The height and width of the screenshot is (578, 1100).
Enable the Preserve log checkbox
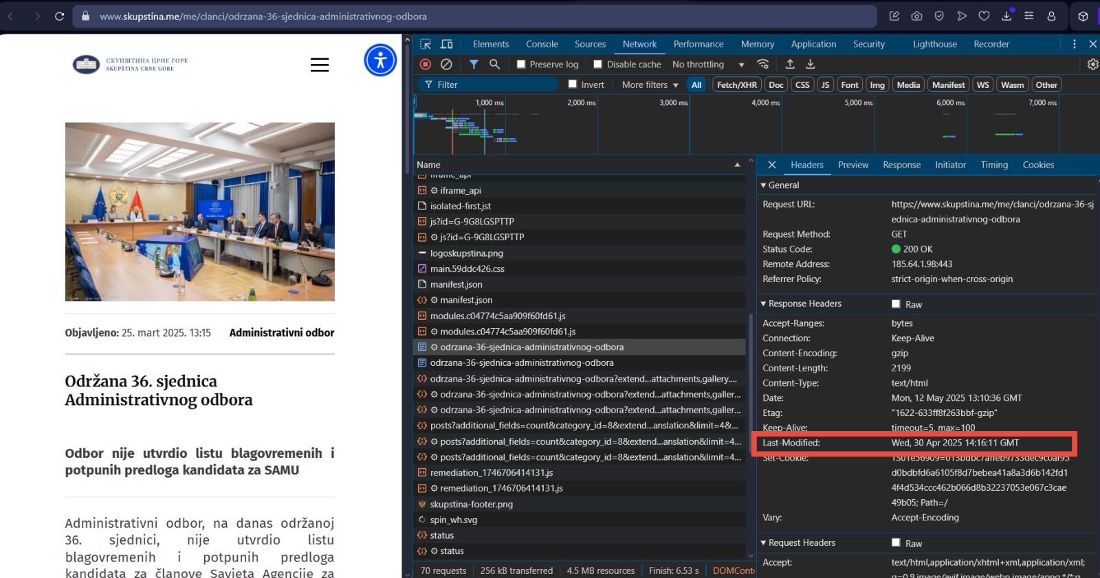pos(521,64)
